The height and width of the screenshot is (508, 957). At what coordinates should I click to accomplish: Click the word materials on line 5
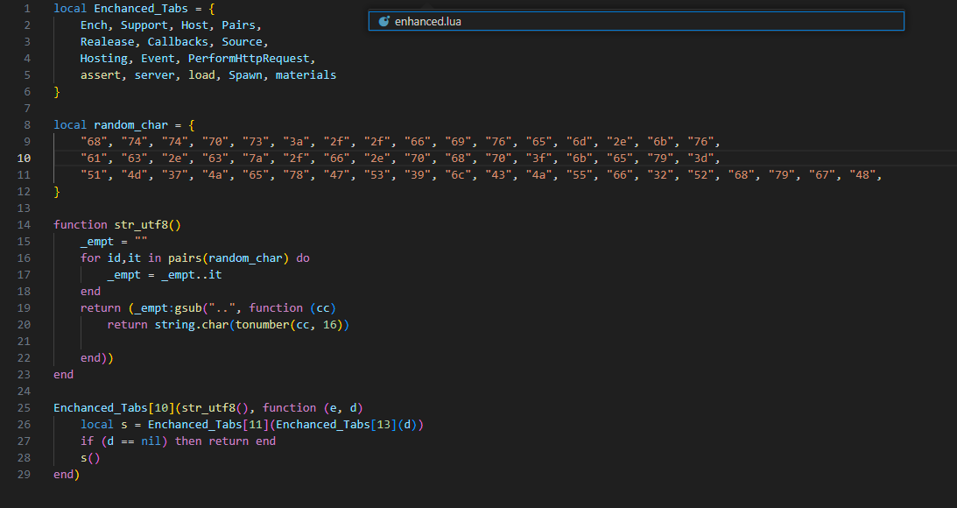pyautogui.click(x=306, y=75)
